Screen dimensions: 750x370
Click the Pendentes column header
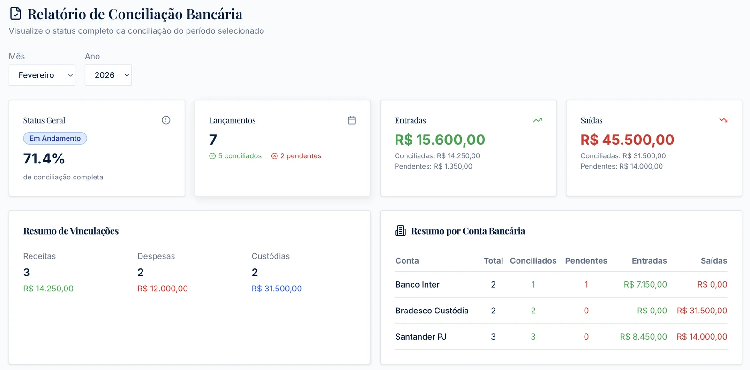(586, 261)
